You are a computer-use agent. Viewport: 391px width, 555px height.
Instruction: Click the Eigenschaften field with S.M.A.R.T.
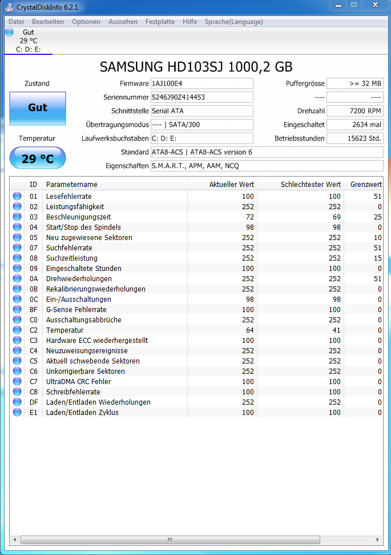pyautogui.click(x=267, y=166)
